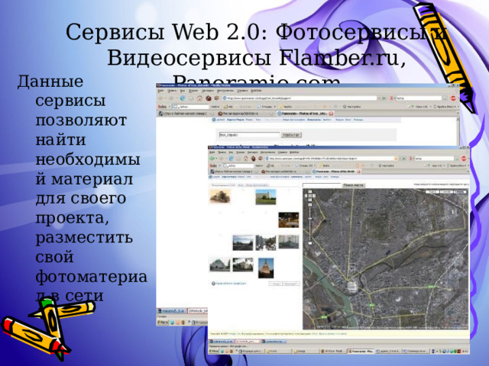
Task: Open the street view thumbnail in third row
Action: tap(266, 242)
